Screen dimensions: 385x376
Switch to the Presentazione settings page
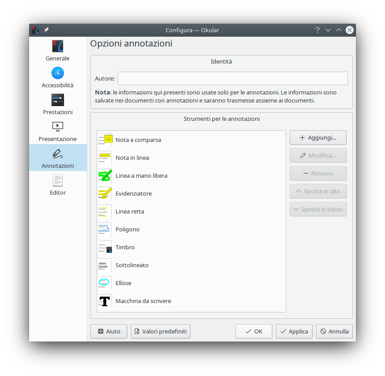[x=58, y=131]
